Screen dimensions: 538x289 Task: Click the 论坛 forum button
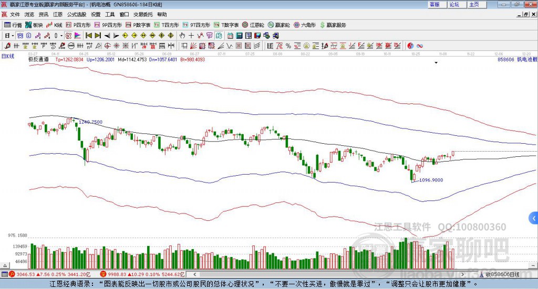[457, 4]
